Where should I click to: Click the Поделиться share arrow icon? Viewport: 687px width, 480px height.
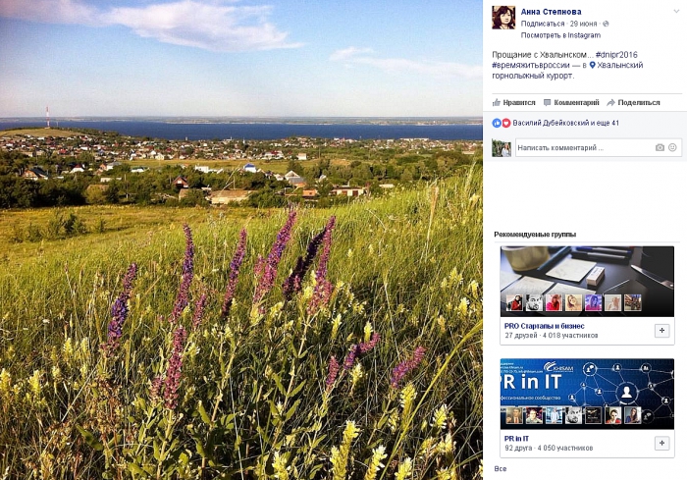(610, 102)
